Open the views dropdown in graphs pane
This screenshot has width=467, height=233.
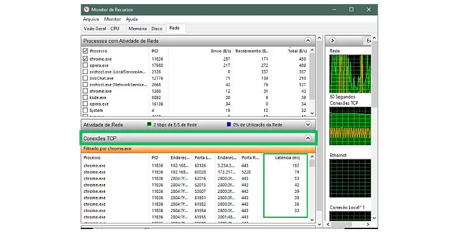[367, 41]
